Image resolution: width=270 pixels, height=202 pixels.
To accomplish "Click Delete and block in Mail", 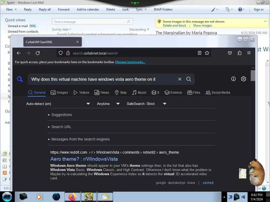I will (175, 26).
